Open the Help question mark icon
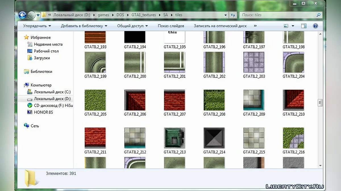This screenshot has height=191, width=341. coord(315,26)
